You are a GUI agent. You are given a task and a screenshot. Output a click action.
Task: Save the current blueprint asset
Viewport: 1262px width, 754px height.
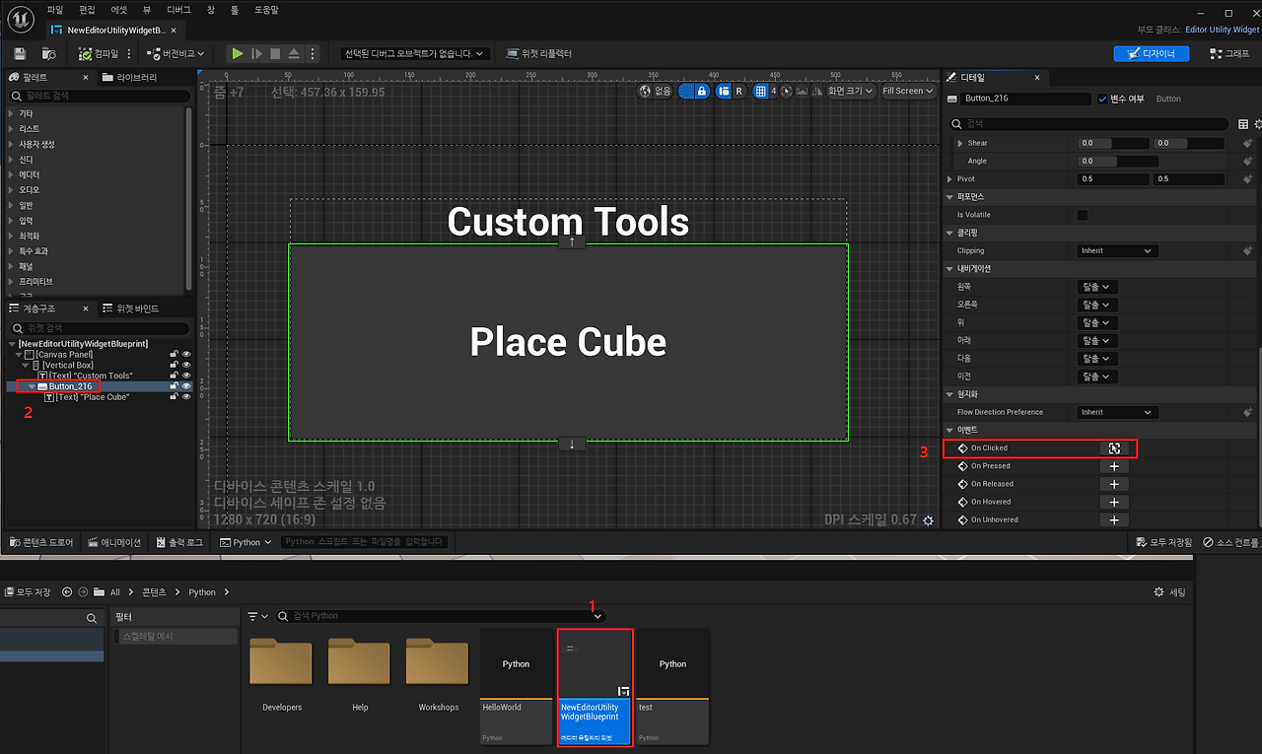point(21,53)
